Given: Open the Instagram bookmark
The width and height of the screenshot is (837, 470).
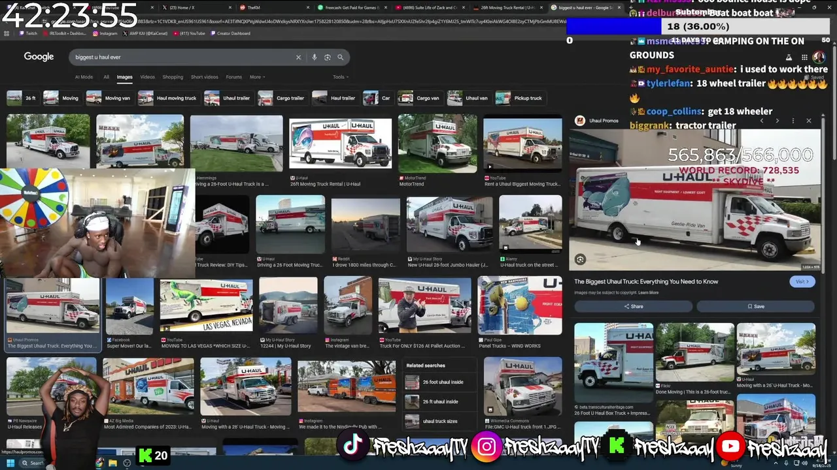Looking at the screenshot, I should (105, 33).
